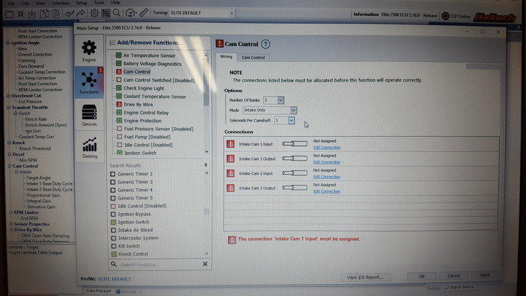Enable the Generic Timer 3 checkbox
This screenshot has width=526, height=296.
pos(112,182)
